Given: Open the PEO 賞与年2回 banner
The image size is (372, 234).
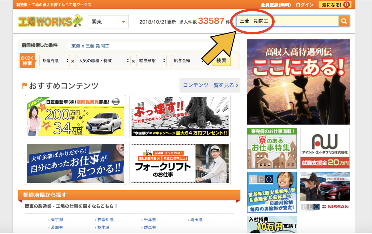Looking at the screenshot, I should (x=272, y=192).
